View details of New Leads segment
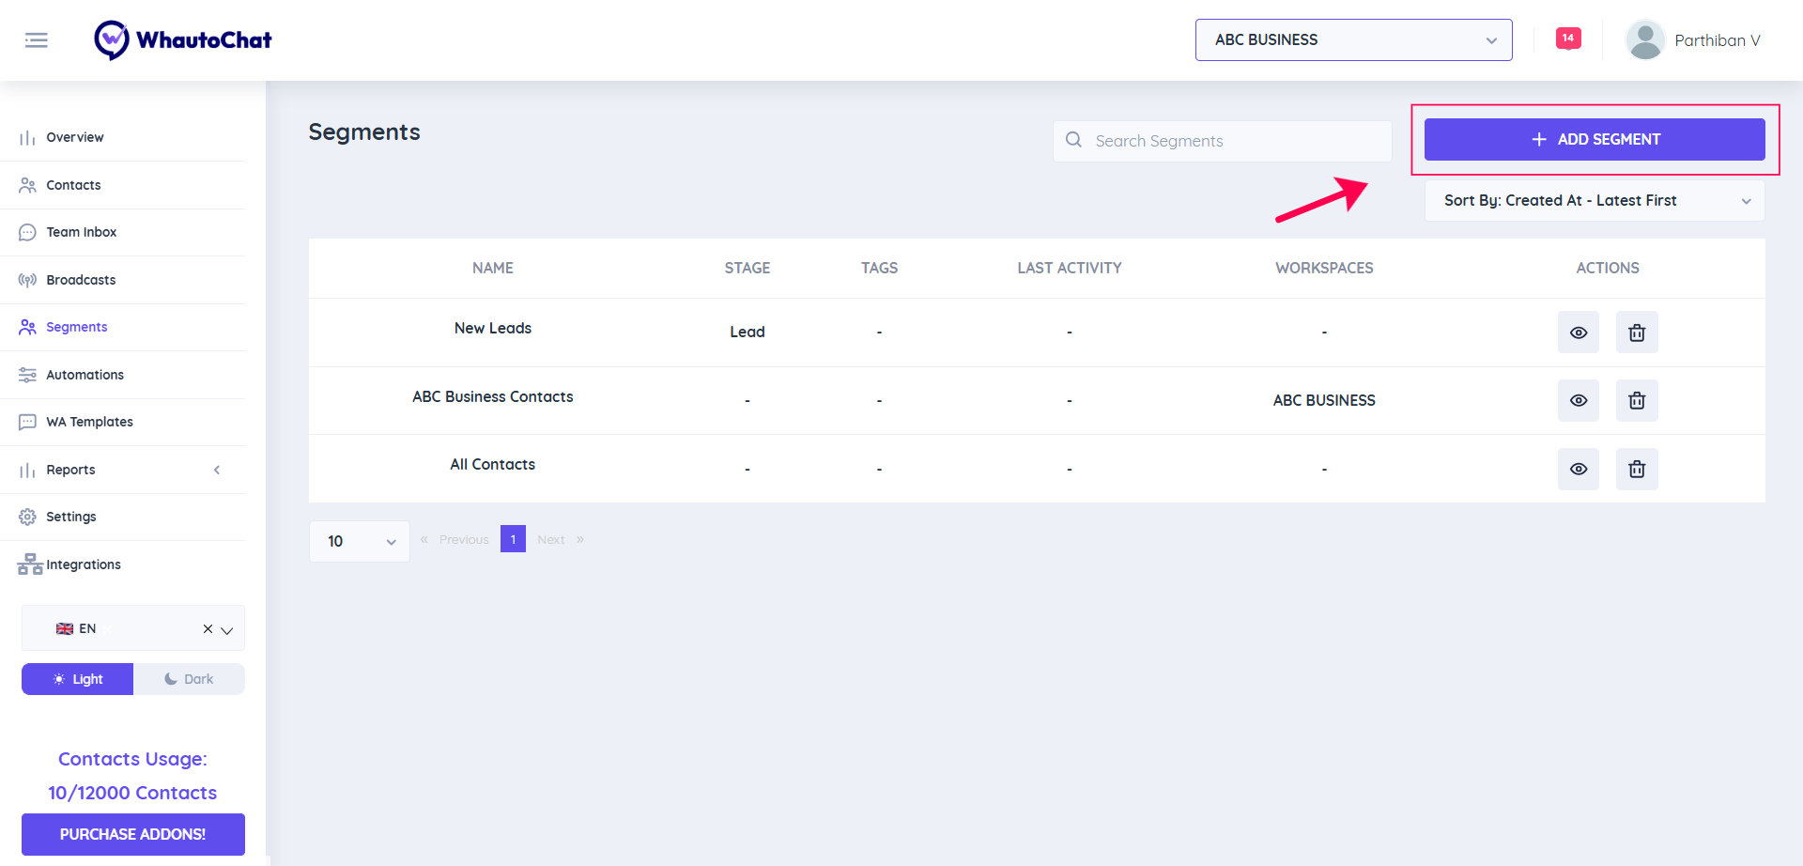Viewport: 1803px width, 866px height. tap(1579, 332)
